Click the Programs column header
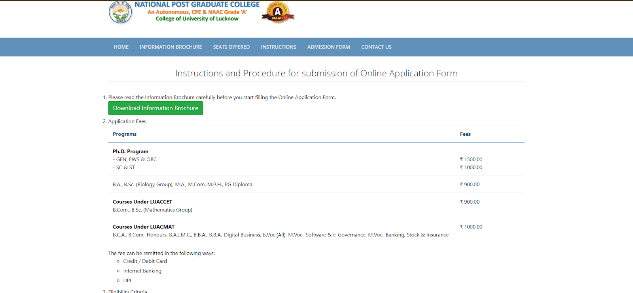The image size is (633, 293). click(x=125, y=134)
